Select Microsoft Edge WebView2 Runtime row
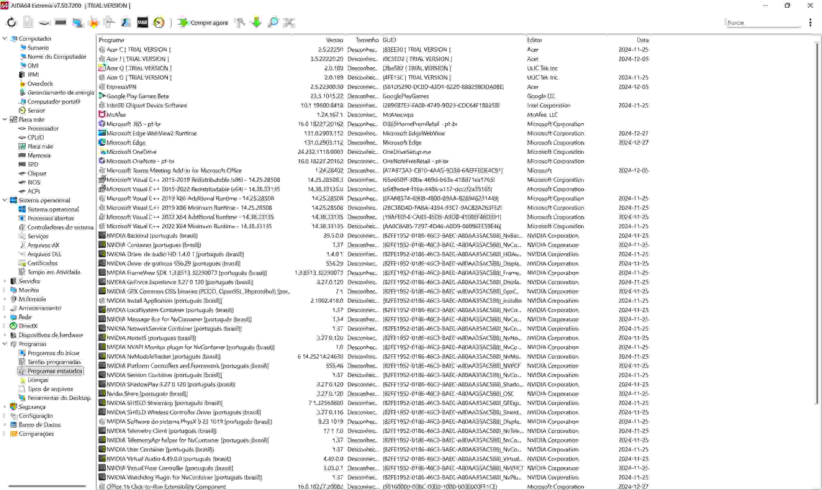This screenshot has height=490, width=822. [x=373, y=133]
